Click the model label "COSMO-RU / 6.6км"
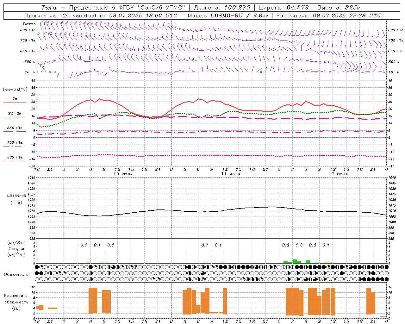 point(240,15)
